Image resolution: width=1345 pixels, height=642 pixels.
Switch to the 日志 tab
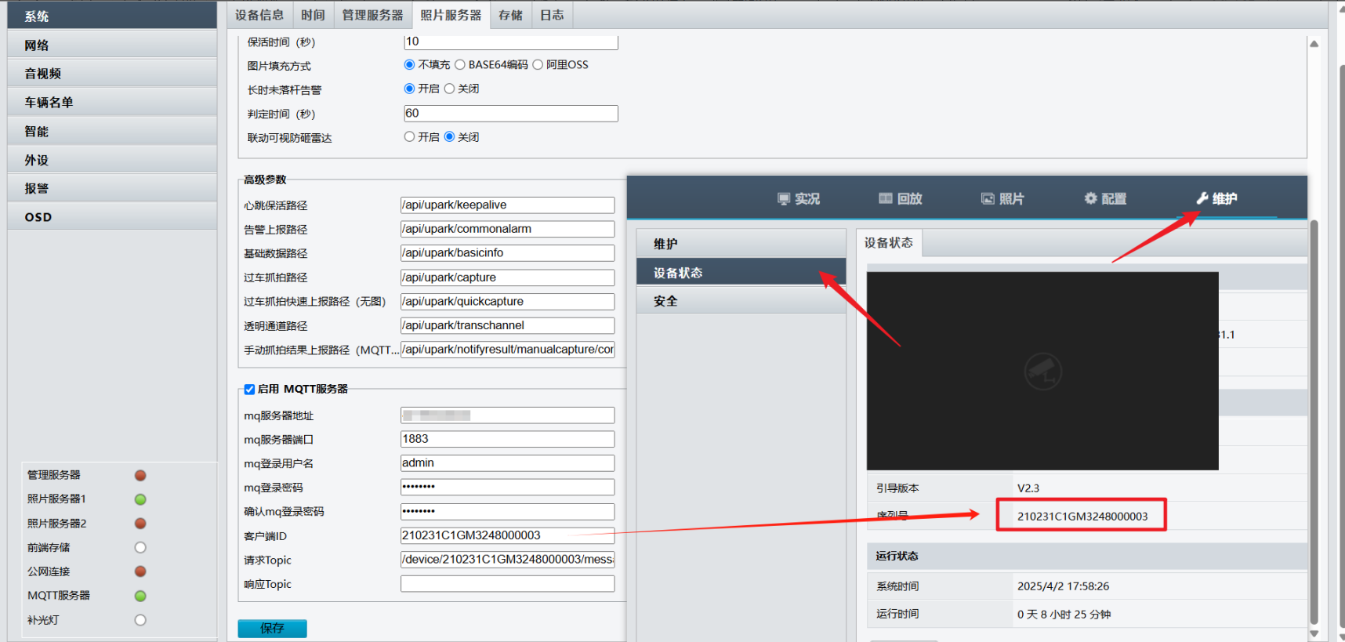(x=552, y=15)
